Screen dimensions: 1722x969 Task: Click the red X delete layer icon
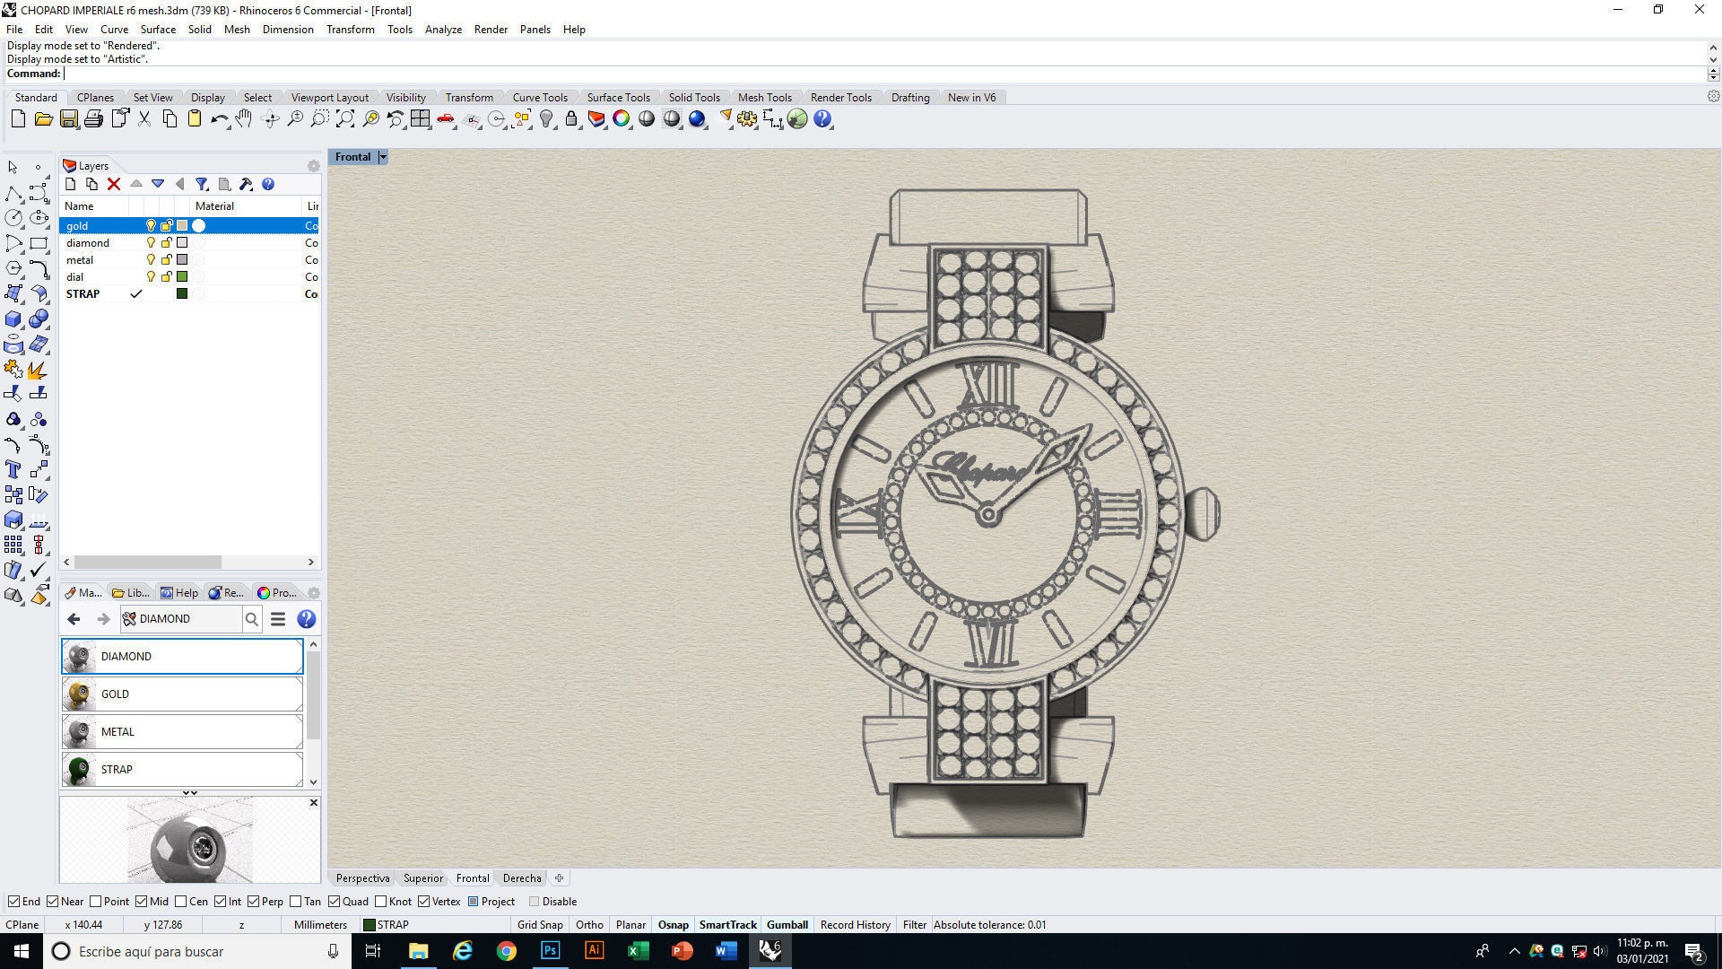click(114, 184)
